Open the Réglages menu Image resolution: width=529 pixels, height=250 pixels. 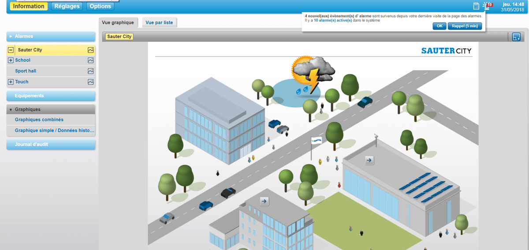(67, 6)
